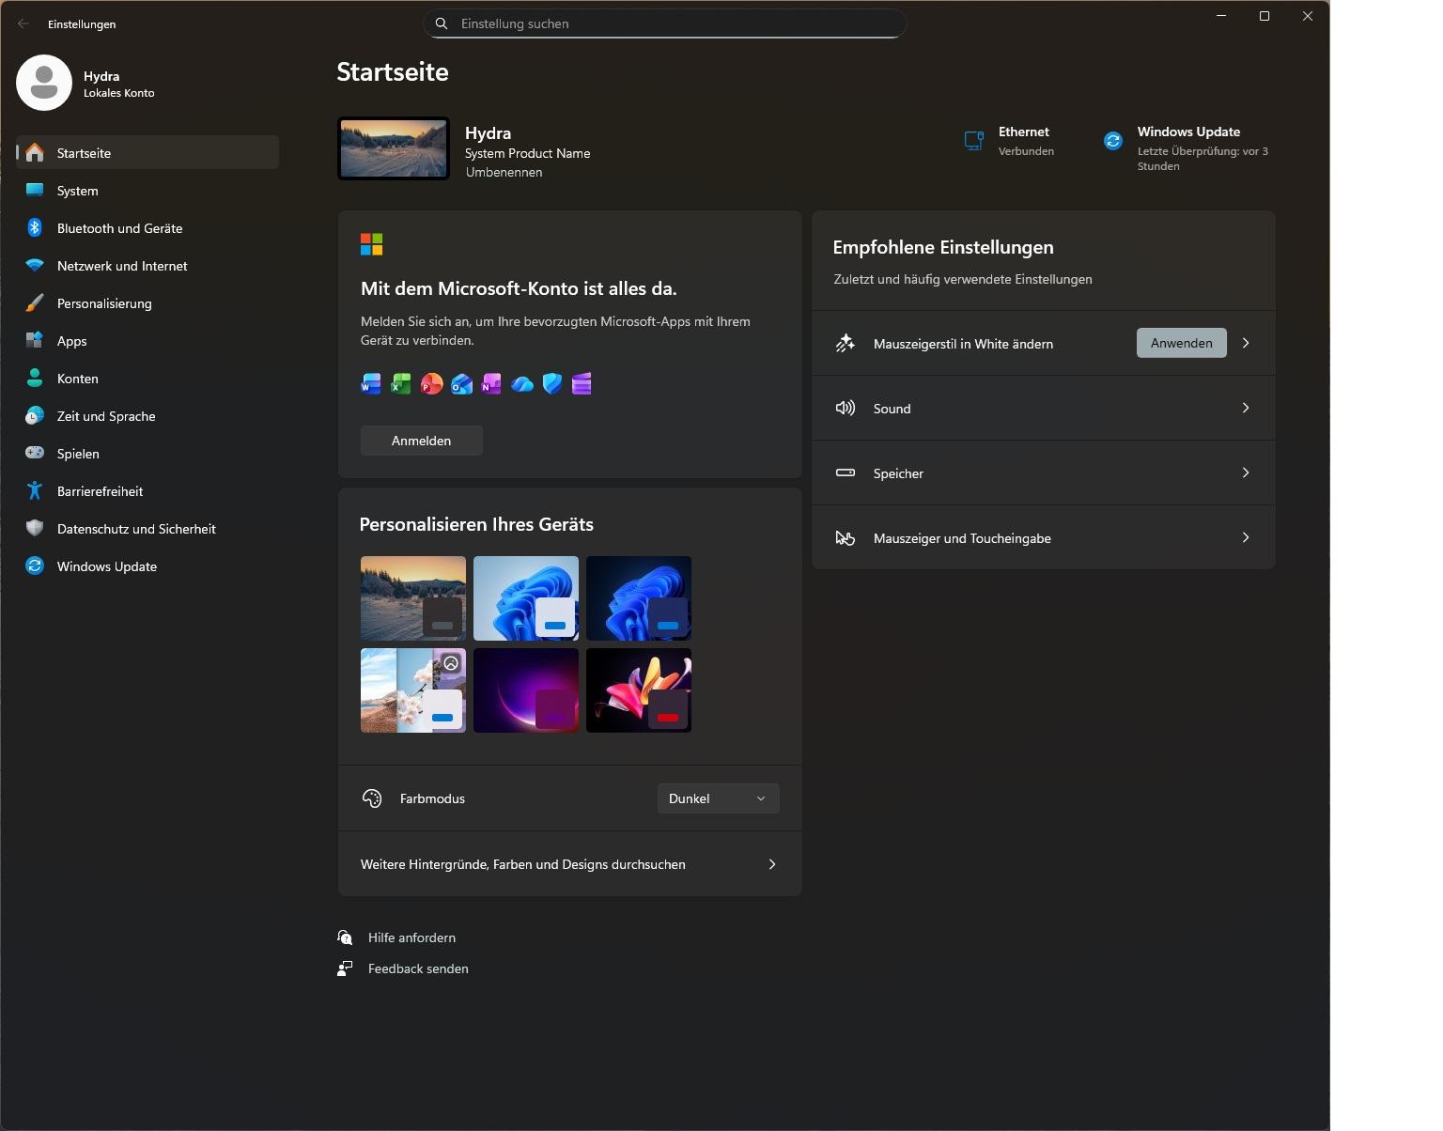Click the System monitor icon in sidebar
Image resolution: width=1443 pixels, height=1131 pixels.
(x=35, y=190)
